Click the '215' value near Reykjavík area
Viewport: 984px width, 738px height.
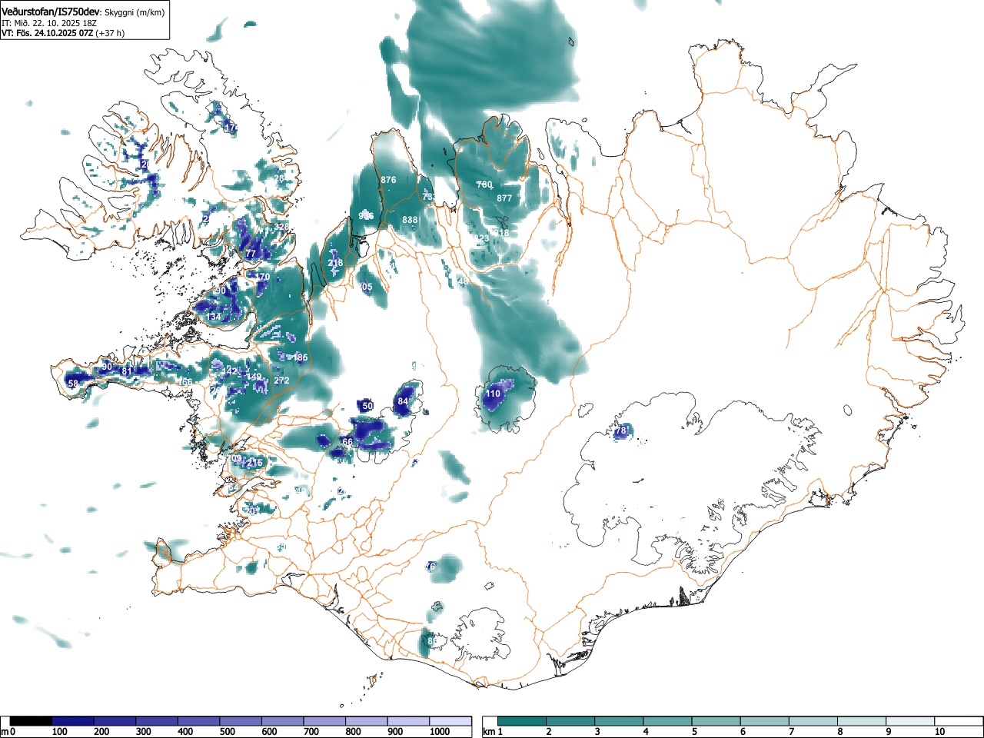(x=254, y=463)
